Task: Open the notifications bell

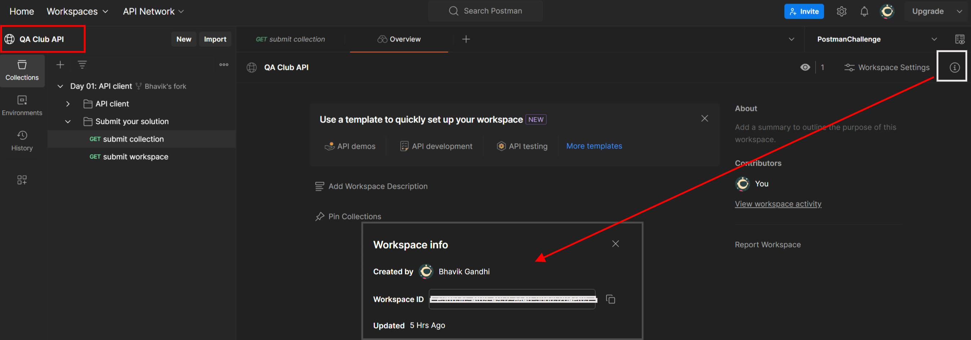Action: [x=864, y=11]
